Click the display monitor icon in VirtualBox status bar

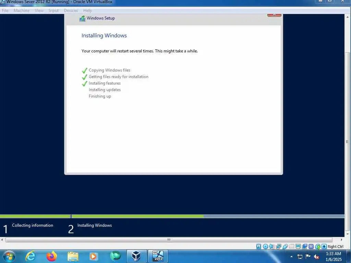[x=298, y=247]
